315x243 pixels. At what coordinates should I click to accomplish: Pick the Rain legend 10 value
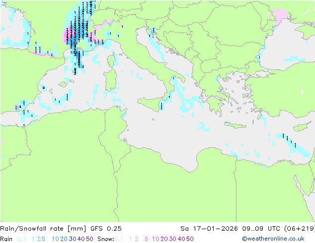point(55,239)
